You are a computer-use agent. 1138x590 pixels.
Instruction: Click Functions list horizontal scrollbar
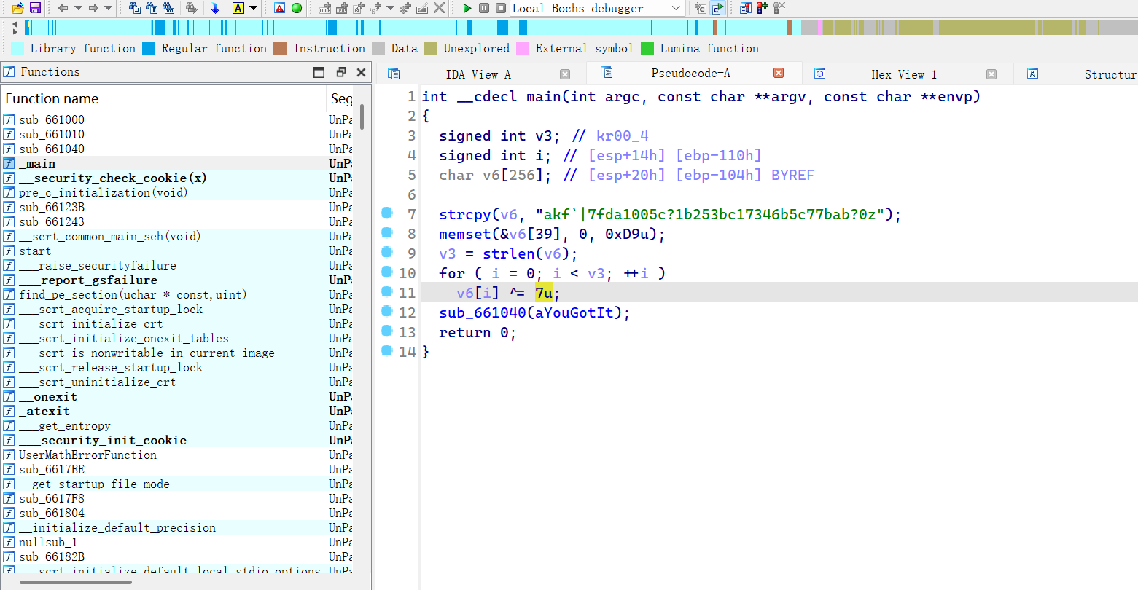(x=76, y=582)
